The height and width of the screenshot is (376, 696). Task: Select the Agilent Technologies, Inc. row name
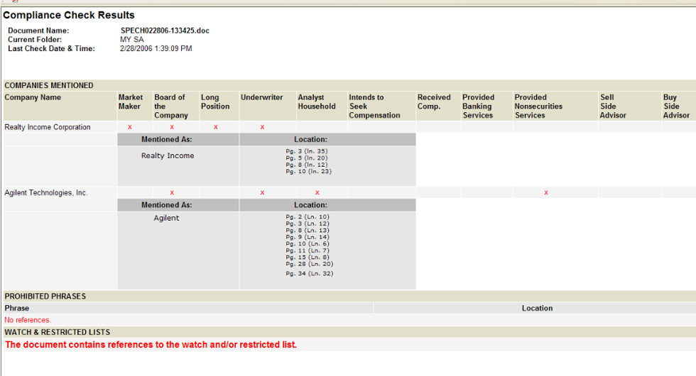46,192
